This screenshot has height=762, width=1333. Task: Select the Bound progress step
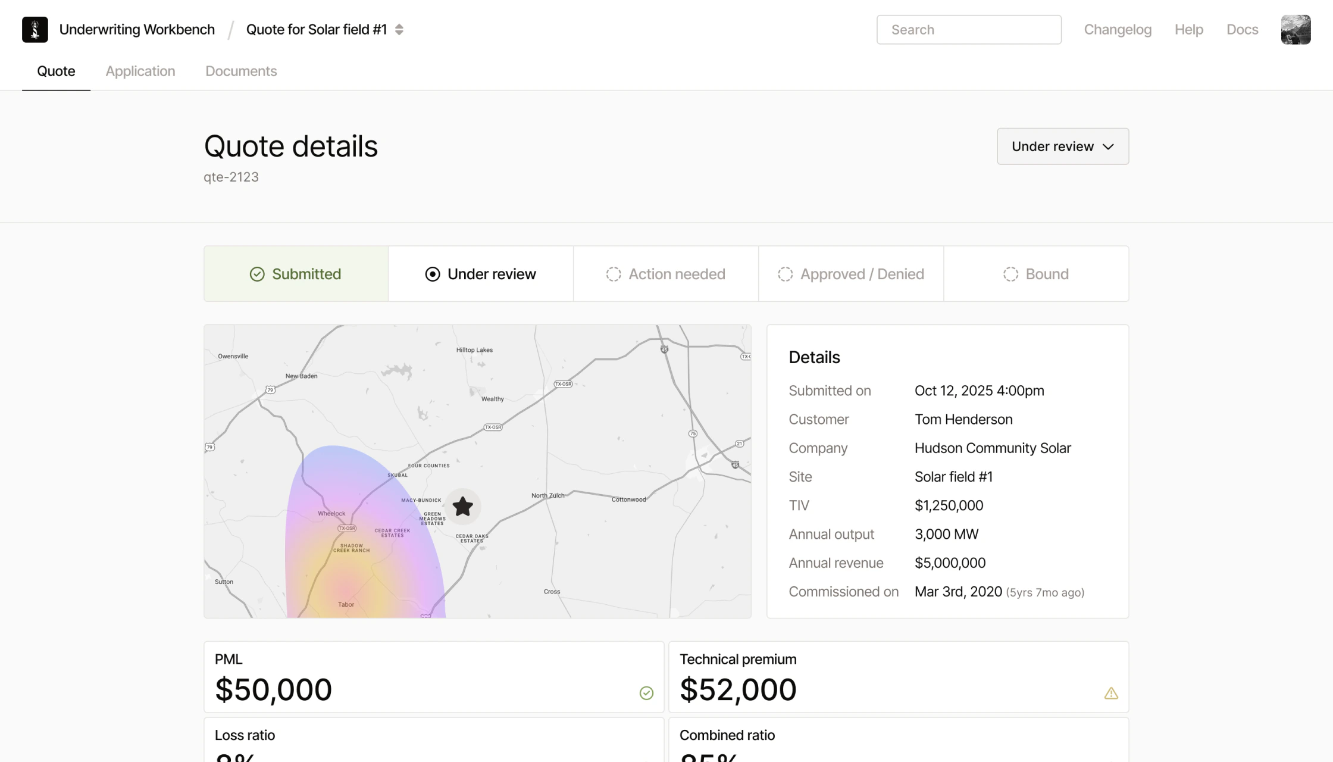point(1036,274)
